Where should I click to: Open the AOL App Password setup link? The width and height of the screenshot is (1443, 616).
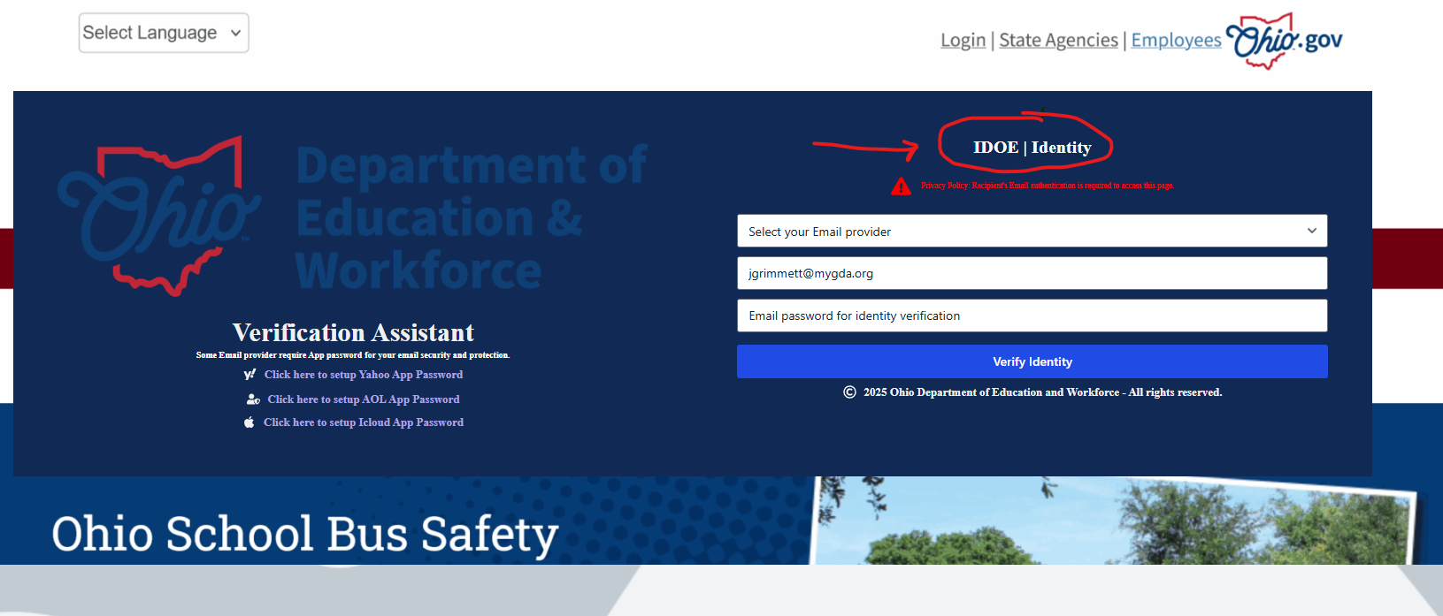[x=363, y=399]
